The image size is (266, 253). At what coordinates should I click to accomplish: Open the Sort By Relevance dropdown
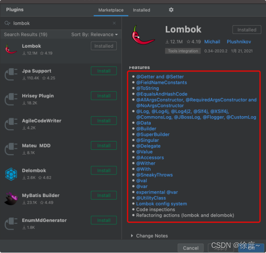(94, 35)
